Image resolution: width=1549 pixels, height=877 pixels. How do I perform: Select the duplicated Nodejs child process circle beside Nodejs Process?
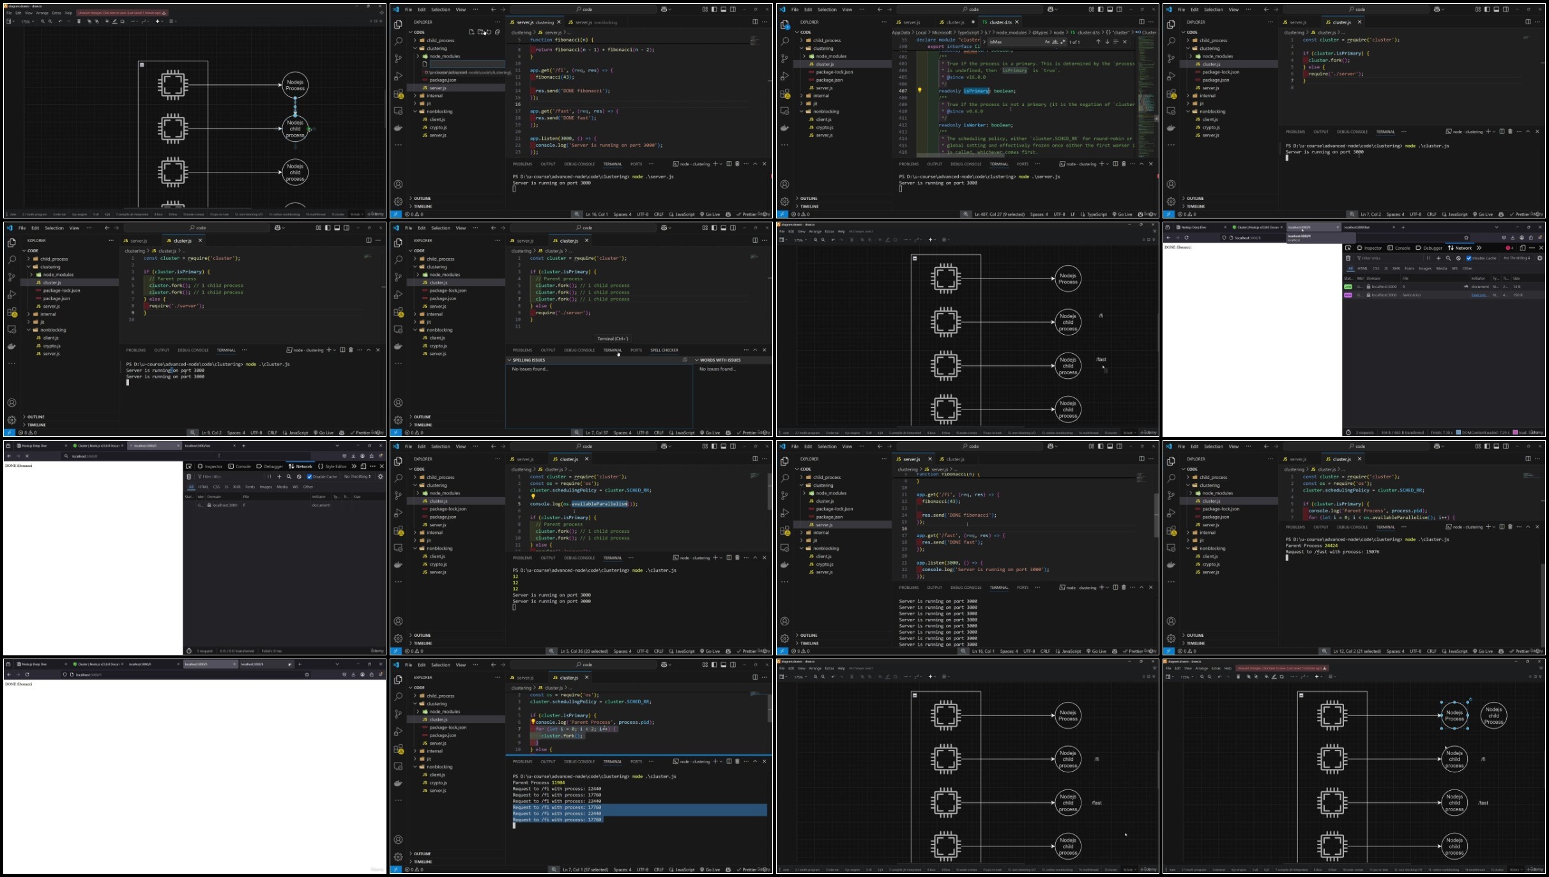1493,715
